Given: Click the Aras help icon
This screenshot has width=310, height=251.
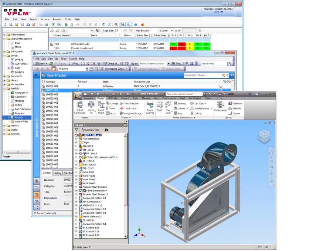Looking at the screenshot, I should pos(136,24).
